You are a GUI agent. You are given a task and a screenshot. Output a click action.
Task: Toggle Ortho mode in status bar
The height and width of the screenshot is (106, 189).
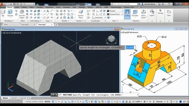click(x=69, y=102)
